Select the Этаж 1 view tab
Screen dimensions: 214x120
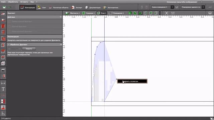[x=102, y=13]
